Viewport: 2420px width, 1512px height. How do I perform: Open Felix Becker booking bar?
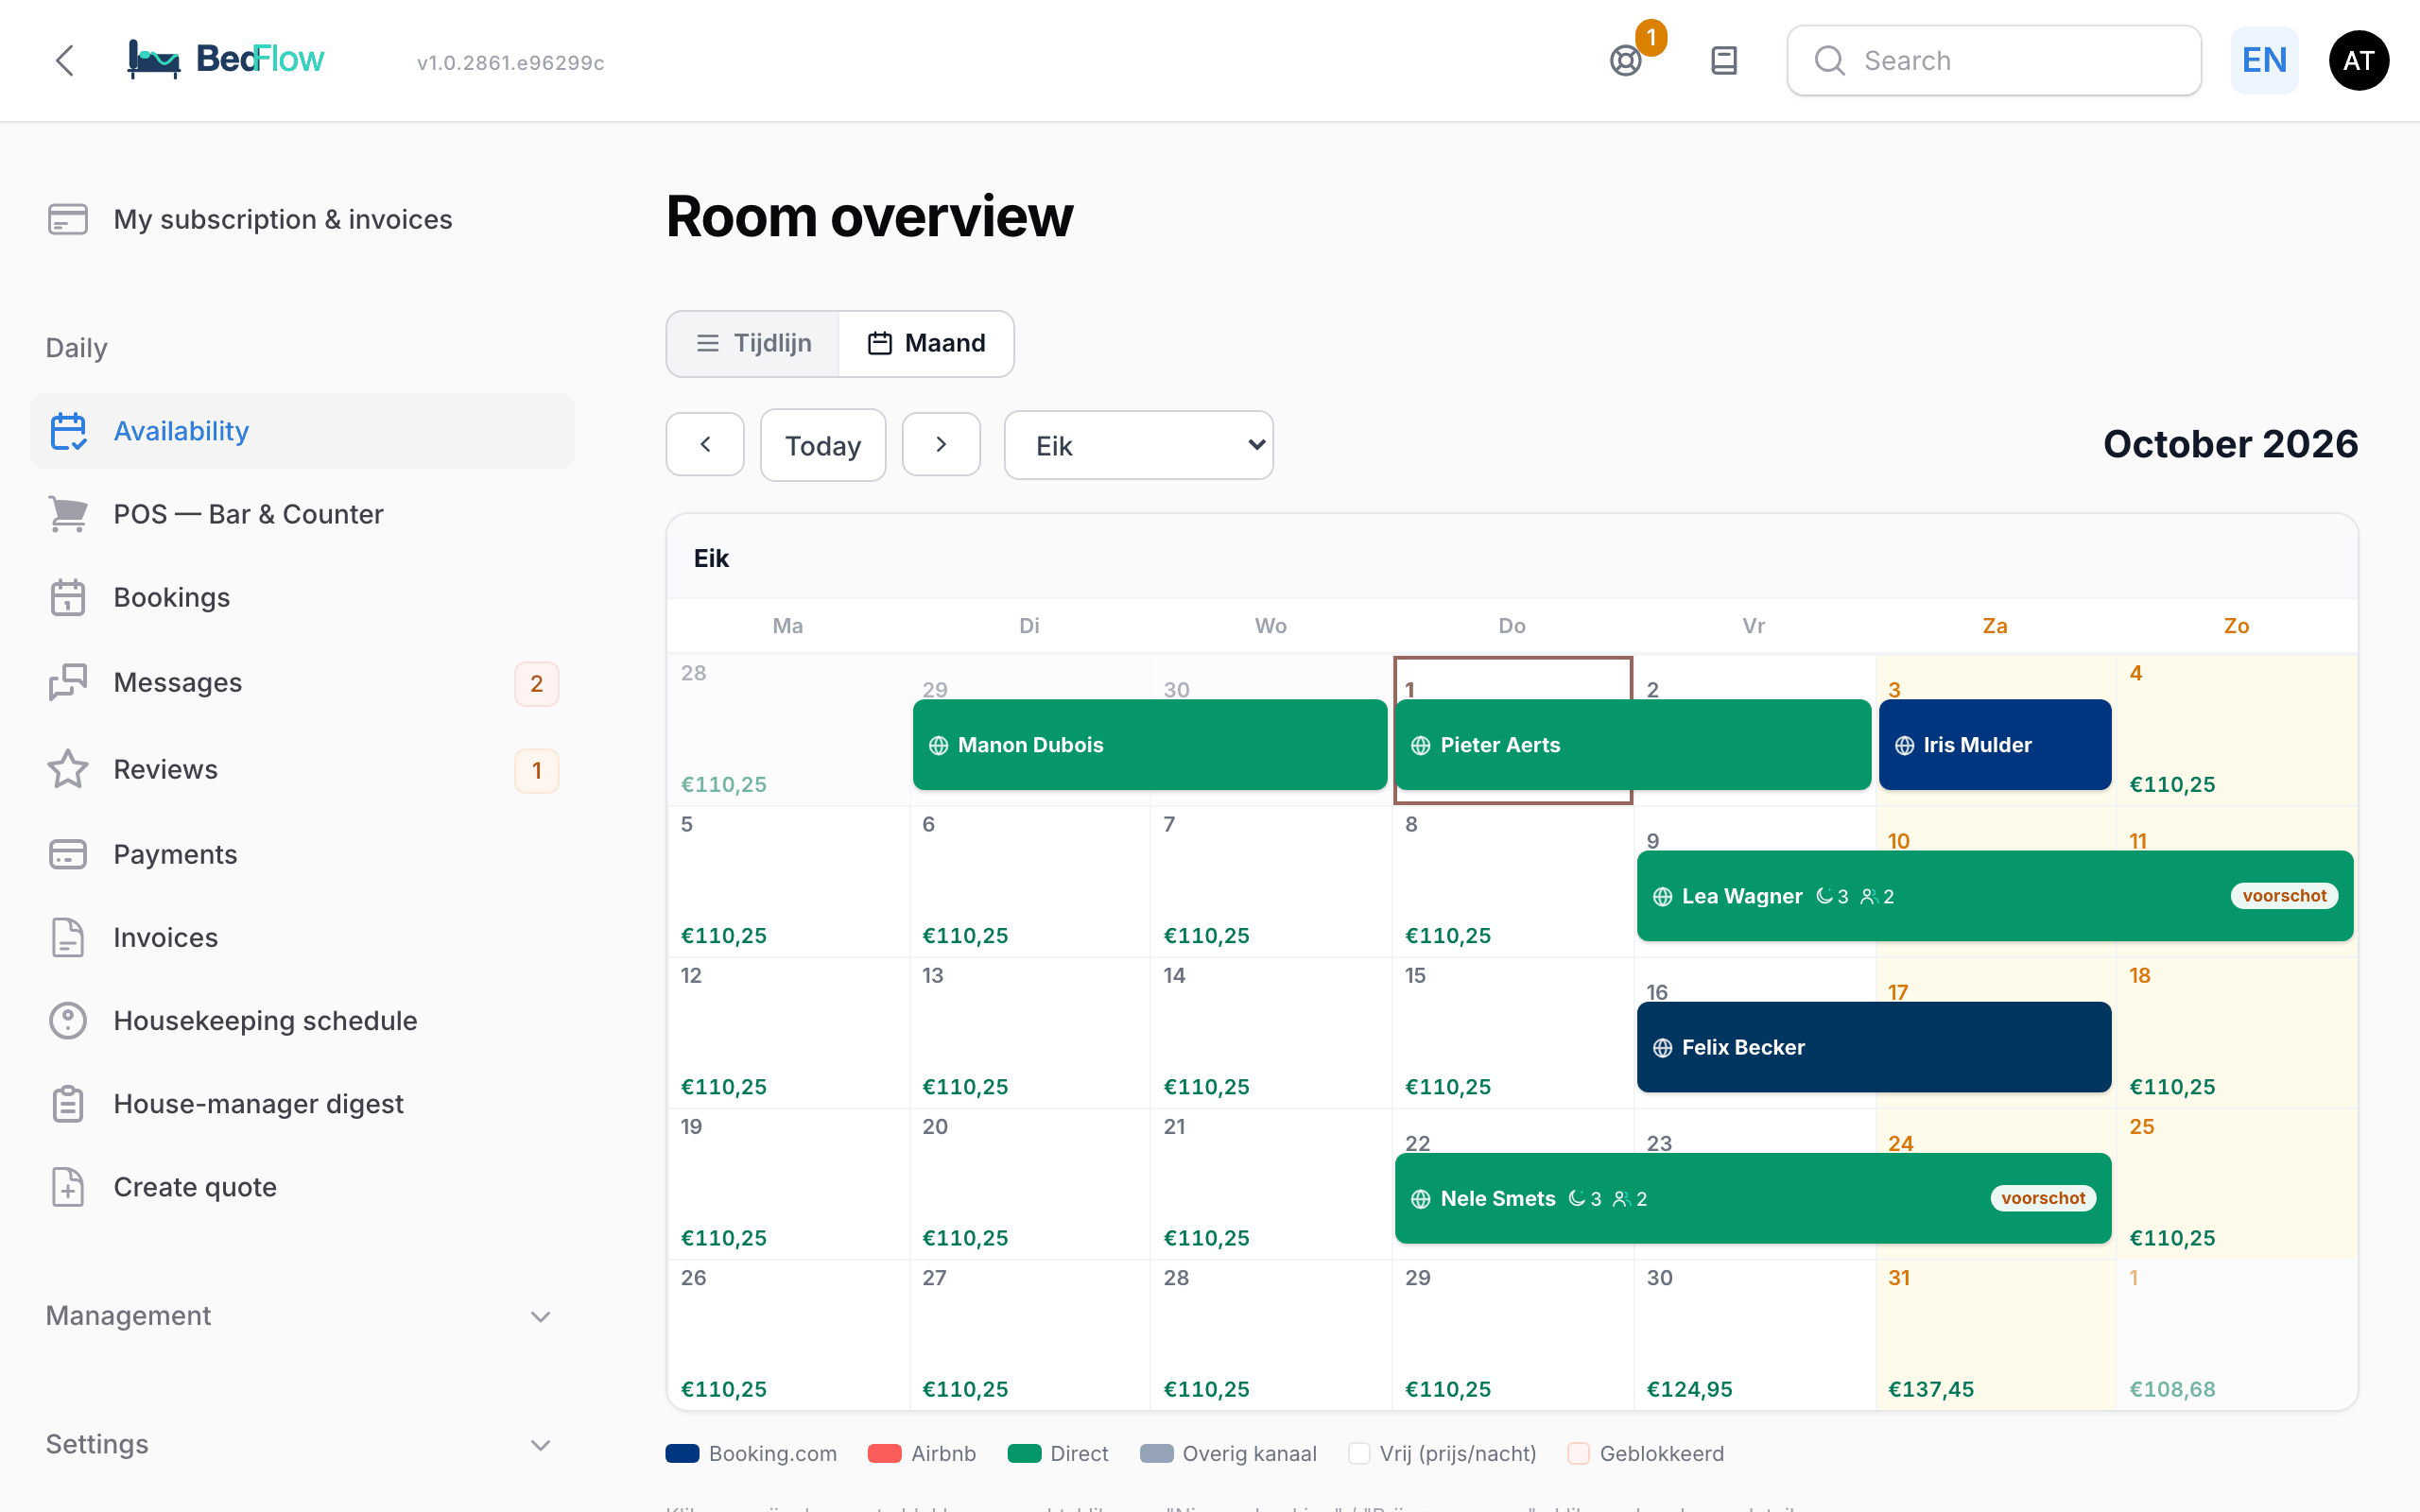1873,1047
